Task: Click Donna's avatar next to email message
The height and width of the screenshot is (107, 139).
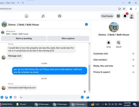Action: (x=4, y=88)
